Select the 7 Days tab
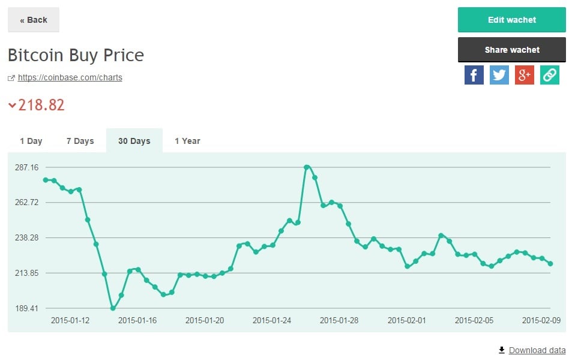 tap(80, 141)
